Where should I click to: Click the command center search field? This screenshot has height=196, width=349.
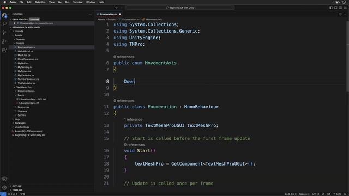tap(180, 8)
